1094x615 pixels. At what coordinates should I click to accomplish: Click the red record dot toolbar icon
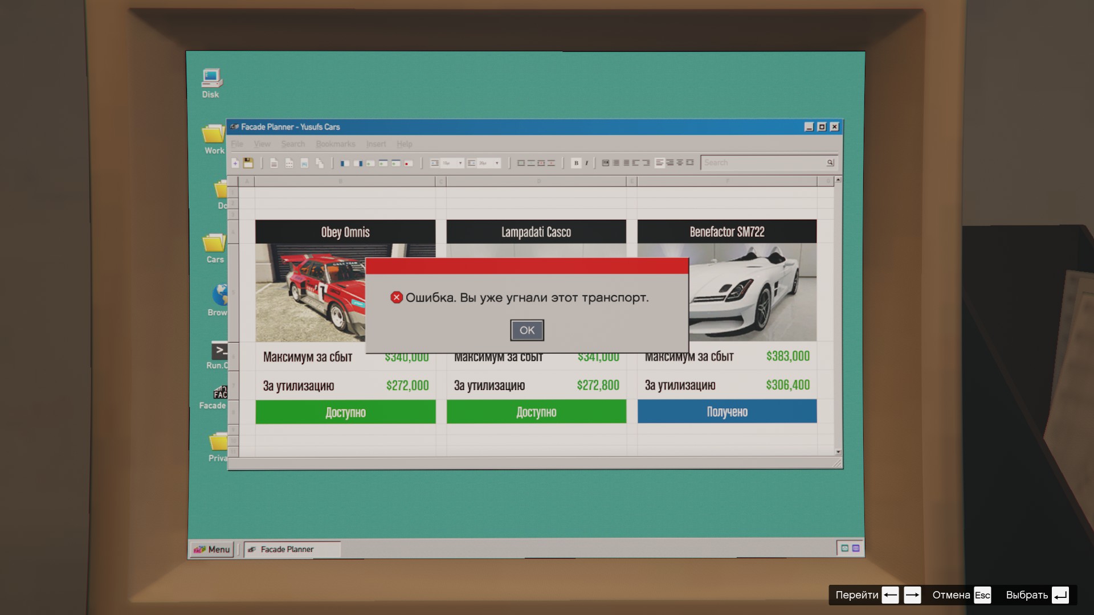409,163
